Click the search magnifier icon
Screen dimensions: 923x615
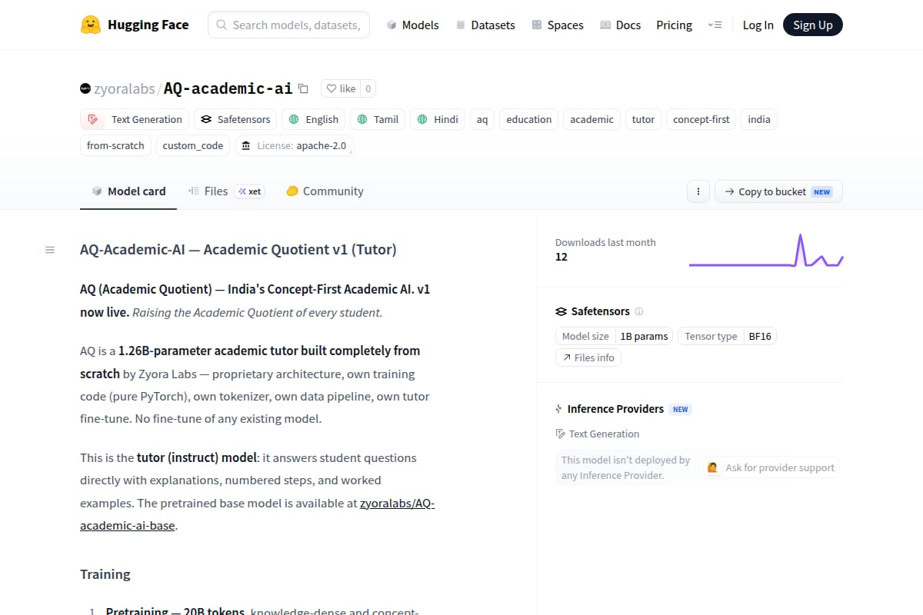pos(222,25)
